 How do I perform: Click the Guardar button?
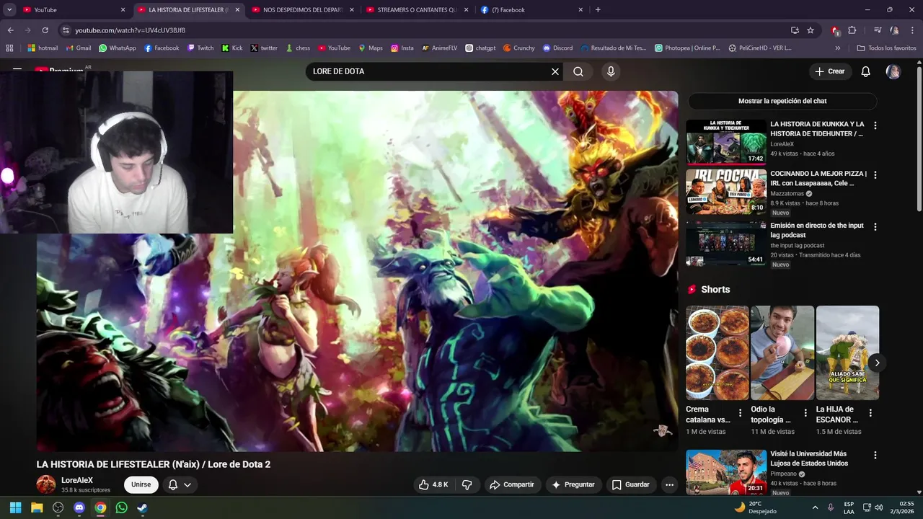coord(631,484)
